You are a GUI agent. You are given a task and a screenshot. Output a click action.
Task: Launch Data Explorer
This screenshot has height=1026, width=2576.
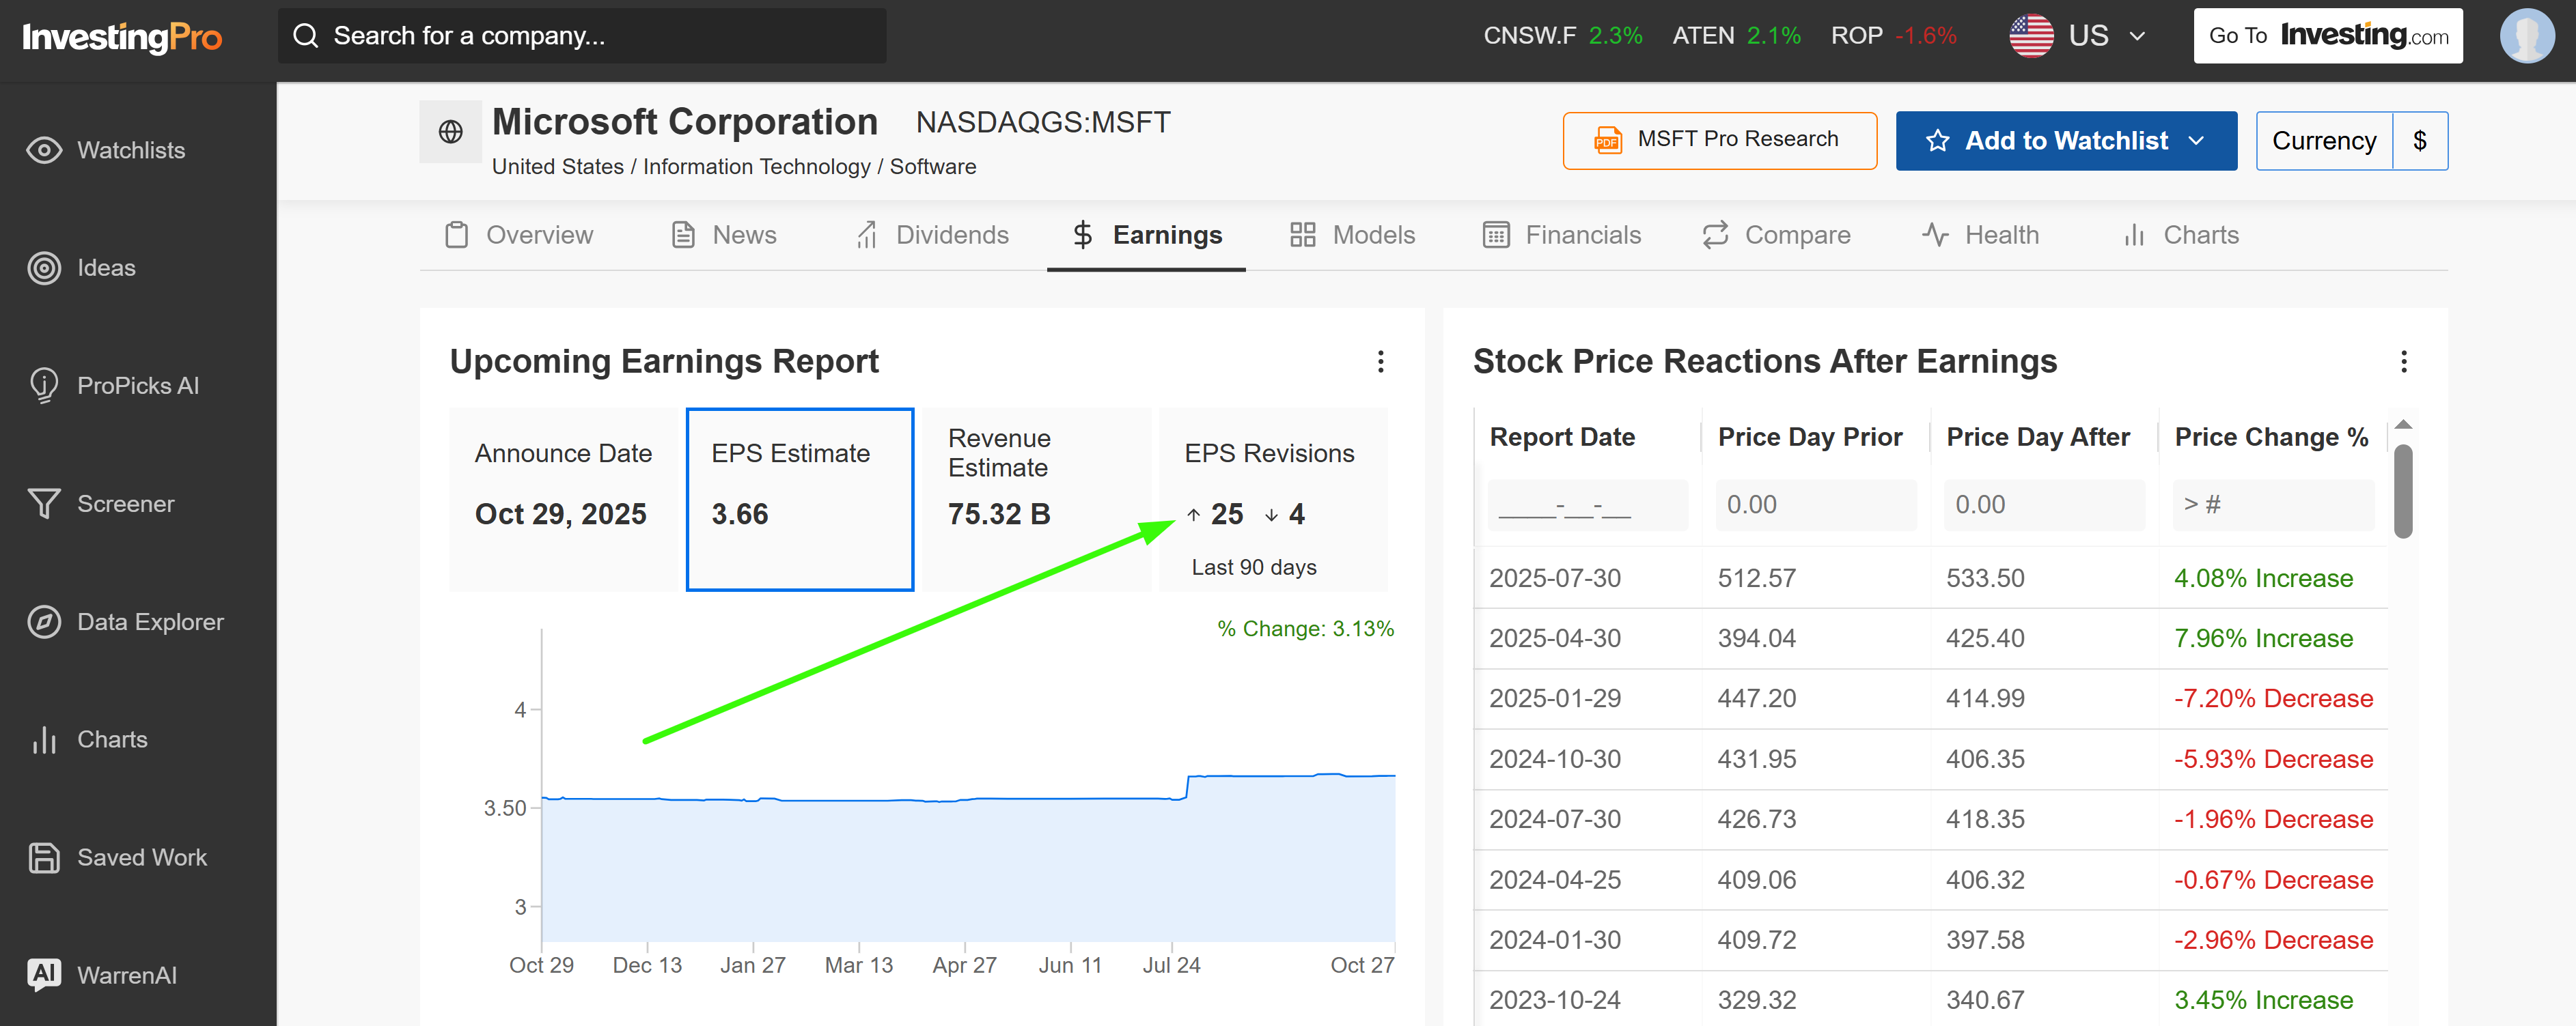151,621
